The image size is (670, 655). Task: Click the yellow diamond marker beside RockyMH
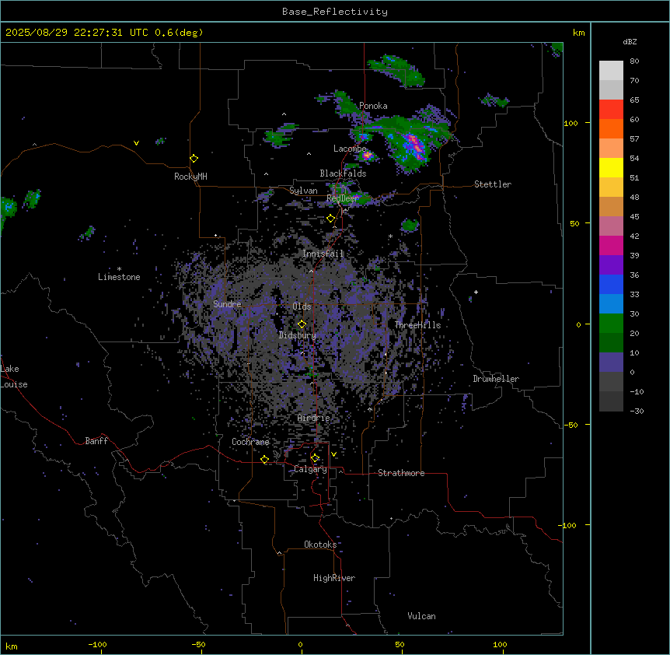[x=194, y=159]
